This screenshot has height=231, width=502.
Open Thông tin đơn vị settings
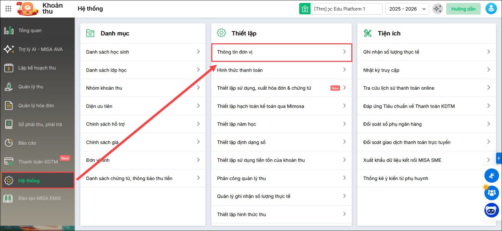(281, 52)
